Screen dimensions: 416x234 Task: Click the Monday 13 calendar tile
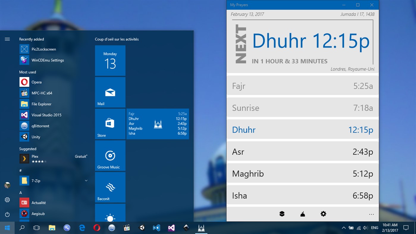[x=110, y=60]
